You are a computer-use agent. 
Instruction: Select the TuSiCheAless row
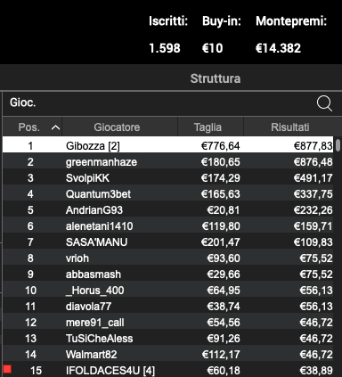point(168,339)
